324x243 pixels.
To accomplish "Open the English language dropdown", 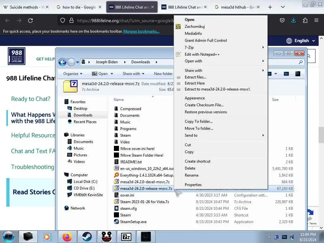I will tap(301, 41).
